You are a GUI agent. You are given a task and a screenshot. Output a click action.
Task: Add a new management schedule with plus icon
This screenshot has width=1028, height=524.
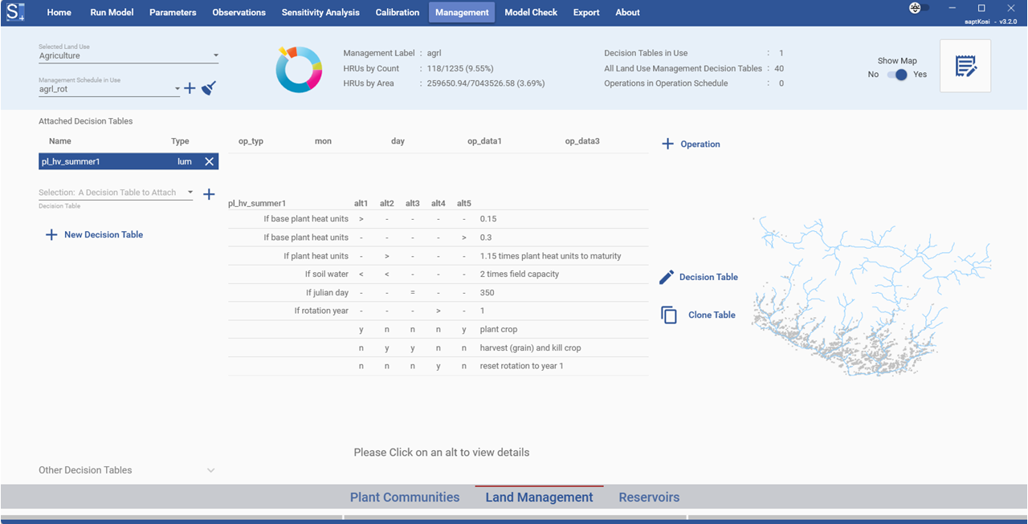(x=190, y=88)
